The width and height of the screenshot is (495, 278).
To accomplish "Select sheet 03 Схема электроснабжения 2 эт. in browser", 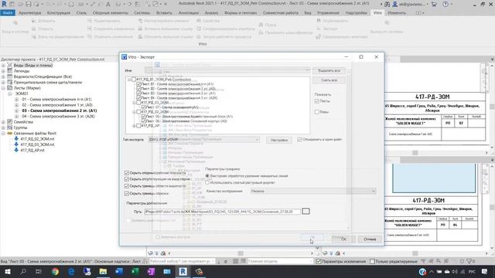I will click(x=60, y=110).
